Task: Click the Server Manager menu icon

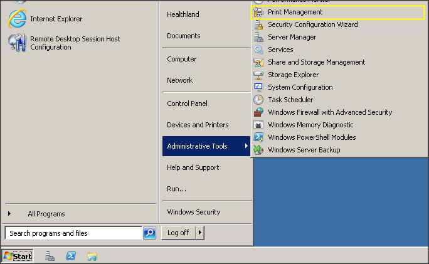Action: [x=258, y=37]
